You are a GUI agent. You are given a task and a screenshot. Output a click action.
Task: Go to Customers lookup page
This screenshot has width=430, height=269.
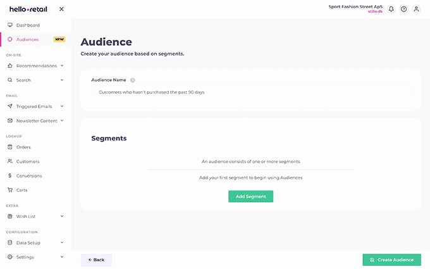pyautogui.click(x=28, y=161)
